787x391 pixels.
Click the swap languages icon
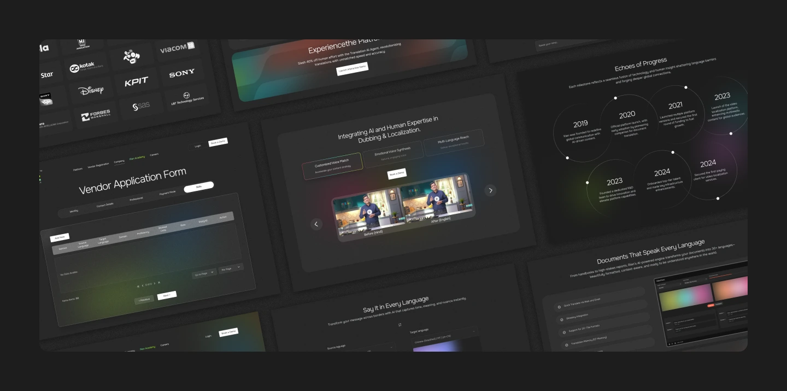[400, 325]
